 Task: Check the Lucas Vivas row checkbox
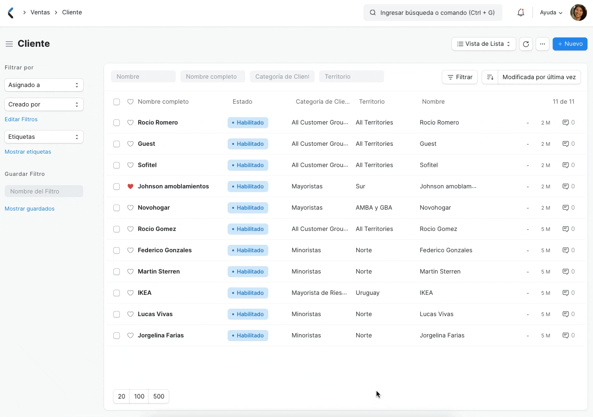[x=117, y=314]
